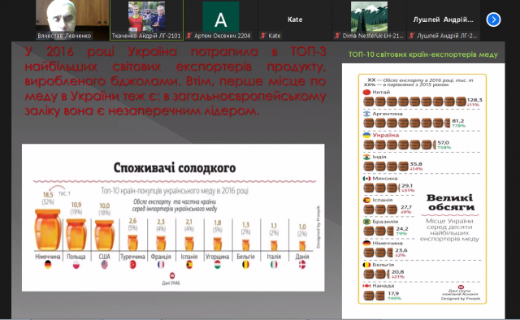This screenshot has height=320, width=520.
Task: Click the Франція flag icon
Action: click(161, 265)
